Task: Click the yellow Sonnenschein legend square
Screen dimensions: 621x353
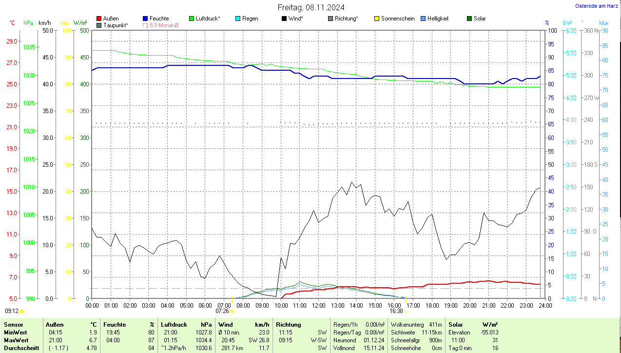Action: 377,19
